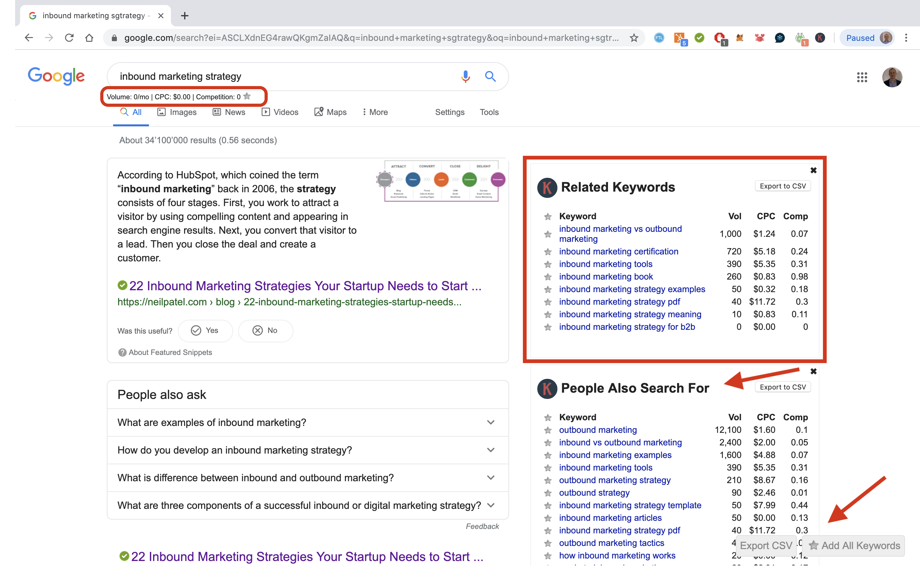Switch to the News tab

pyautogui.click(x=229, y=112)
